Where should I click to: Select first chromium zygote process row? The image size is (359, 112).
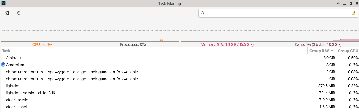(x=180, y=72)
